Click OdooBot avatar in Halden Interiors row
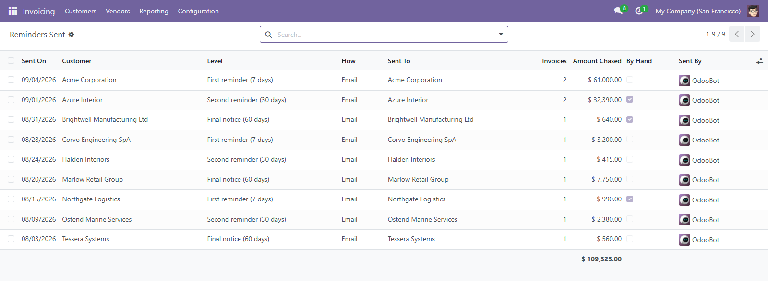Viewport: 768px width, 281px height. pos(684,160)
